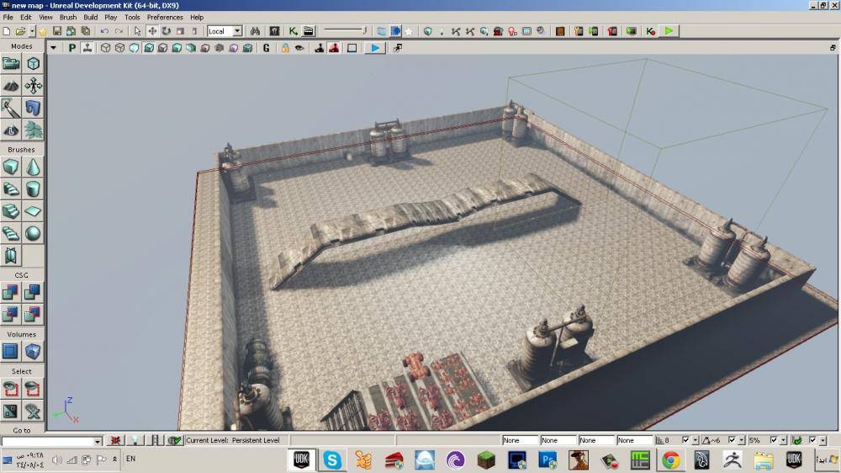Open rotation grid dropdown arrow
841x473 pixels.
click(x=741, y=440)
